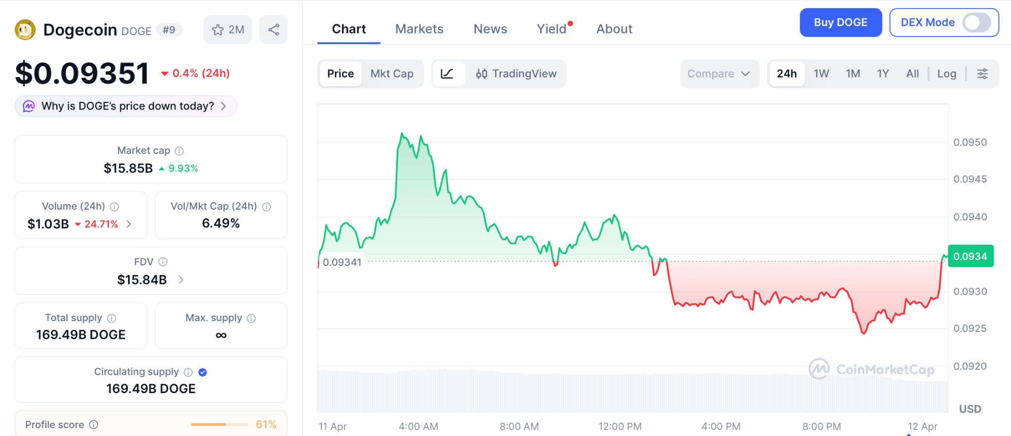Viewport: 1011px width, 436px height.
Task: Click info icon next to Volume (24h)
Action: tap(115, 207)
